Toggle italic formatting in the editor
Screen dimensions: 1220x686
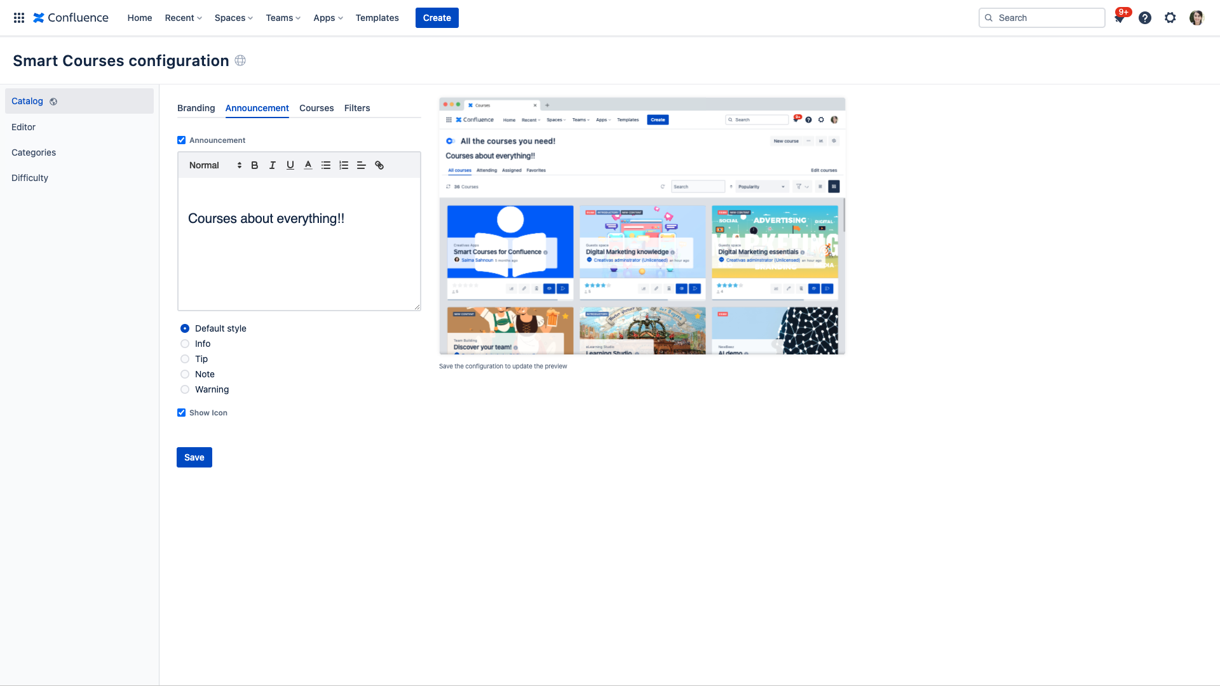(273, 165)
